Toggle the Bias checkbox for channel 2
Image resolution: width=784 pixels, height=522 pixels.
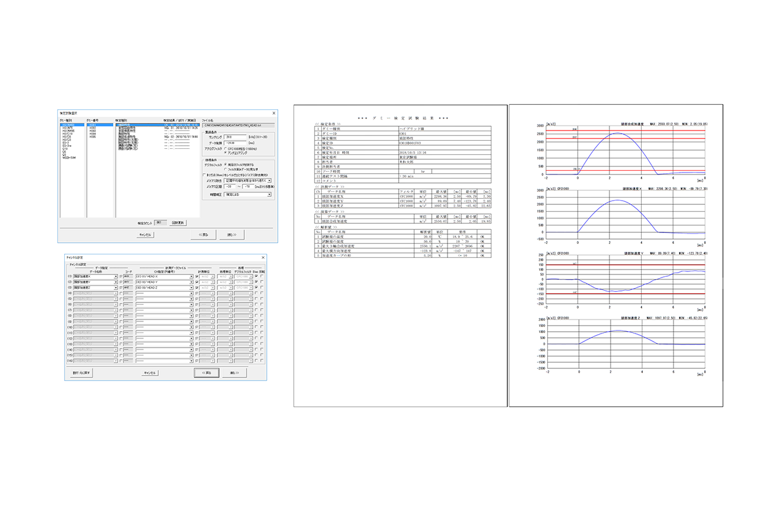pos(256,282)
